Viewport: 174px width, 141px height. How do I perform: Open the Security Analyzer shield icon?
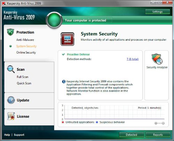coord(157,59)
